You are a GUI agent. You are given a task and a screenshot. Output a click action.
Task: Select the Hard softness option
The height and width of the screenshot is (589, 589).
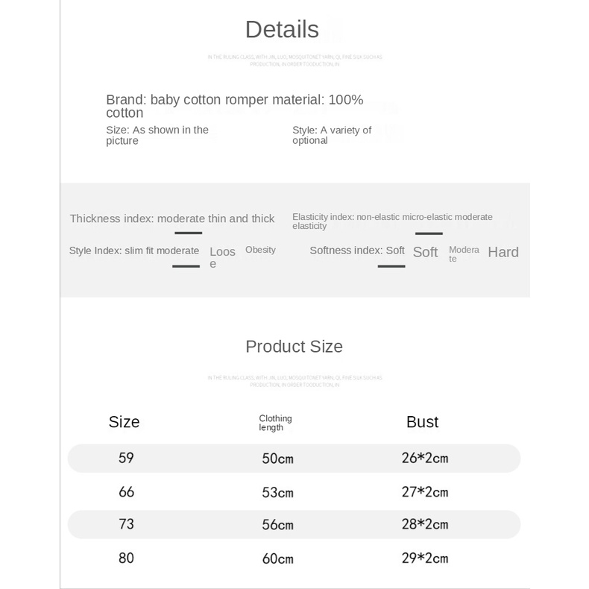(503, 252)
